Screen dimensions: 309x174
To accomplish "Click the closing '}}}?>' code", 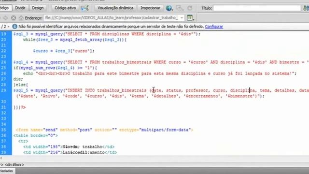I will pyautogui.click(x=19, y=107).
